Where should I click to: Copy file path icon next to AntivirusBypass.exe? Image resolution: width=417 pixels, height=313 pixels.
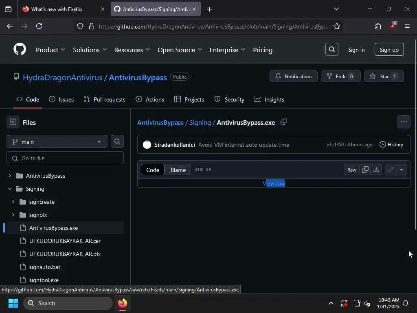coord(284,122)
